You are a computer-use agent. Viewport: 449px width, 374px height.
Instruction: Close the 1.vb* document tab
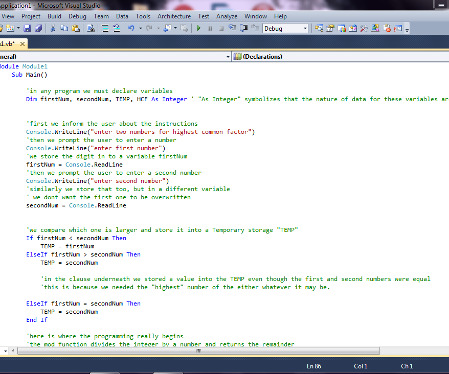pyautogui.click(x=23, y=44)
